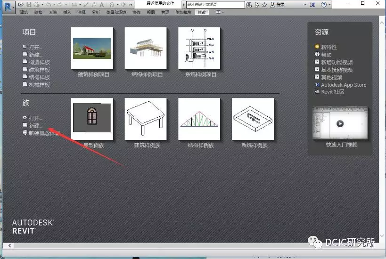The width and height of the screenshot is (386, 259).
Task: Open Revit 社区 link
Action: tap(329, 92)
